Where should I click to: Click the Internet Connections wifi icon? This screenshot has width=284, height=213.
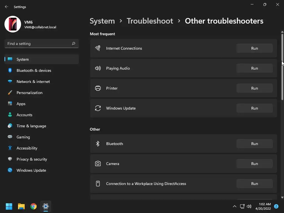[98, 48]
